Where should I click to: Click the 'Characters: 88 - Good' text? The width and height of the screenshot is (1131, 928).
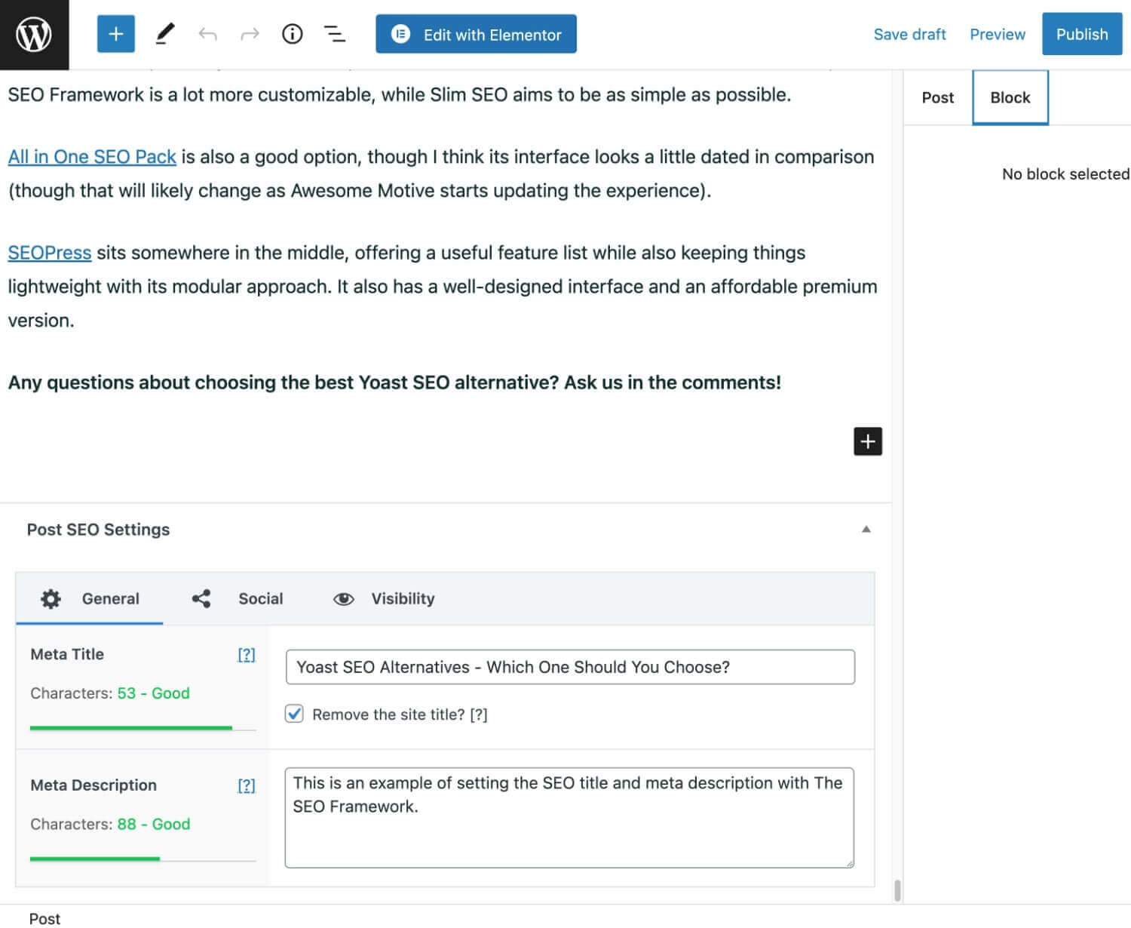[x=110, y=824]
